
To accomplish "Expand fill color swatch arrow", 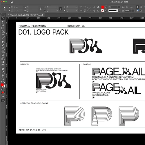I will pos(106,7).
